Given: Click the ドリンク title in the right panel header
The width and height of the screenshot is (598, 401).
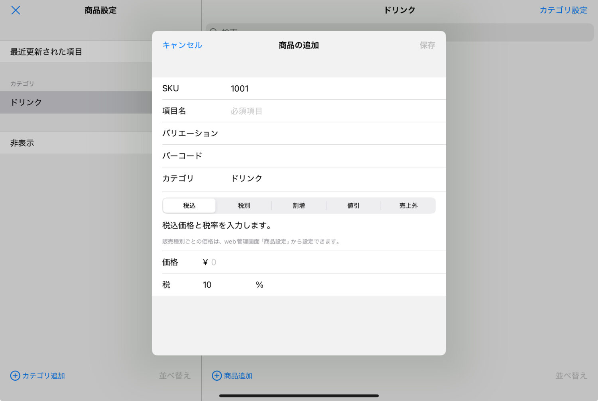Looking at the screenshot, I should tap(399, 10).
